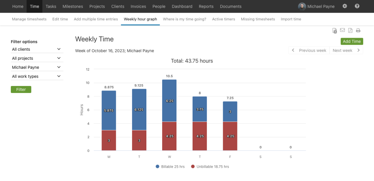Open the All projects dropdown

[x=36, y=58]
